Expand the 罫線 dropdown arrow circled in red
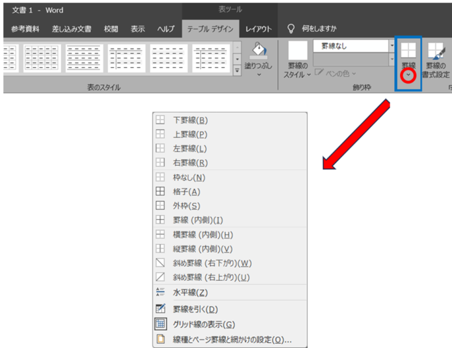The height and width of the screenshot is (348, 452). click(408, 76)
